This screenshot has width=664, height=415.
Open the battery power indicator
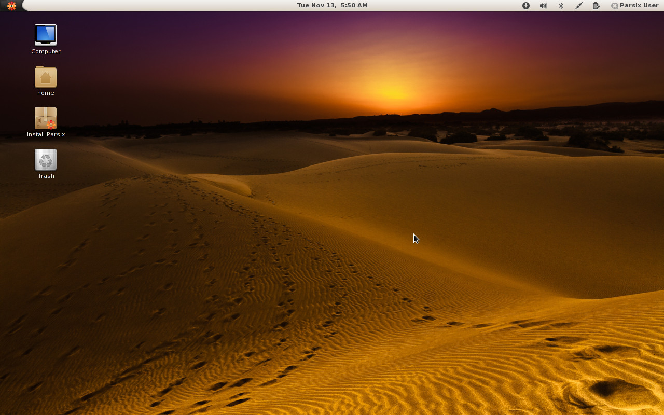pyautogui.click(x=596, y=6)
